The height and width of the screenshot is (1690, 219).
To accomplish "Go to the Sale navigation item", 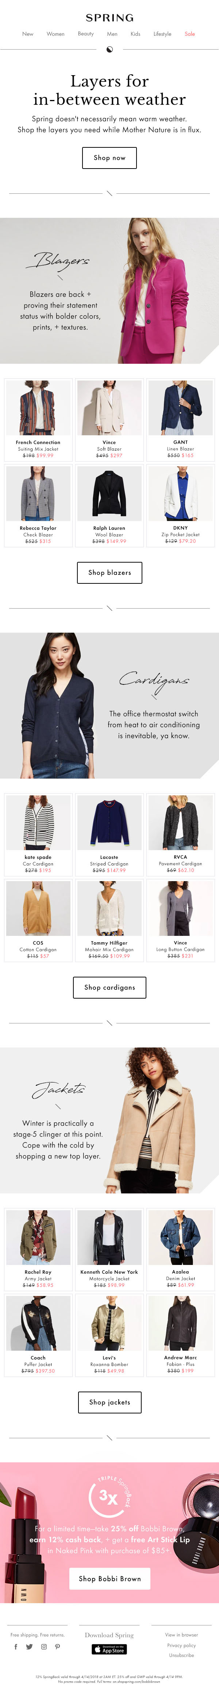I will tap(189, 34).
